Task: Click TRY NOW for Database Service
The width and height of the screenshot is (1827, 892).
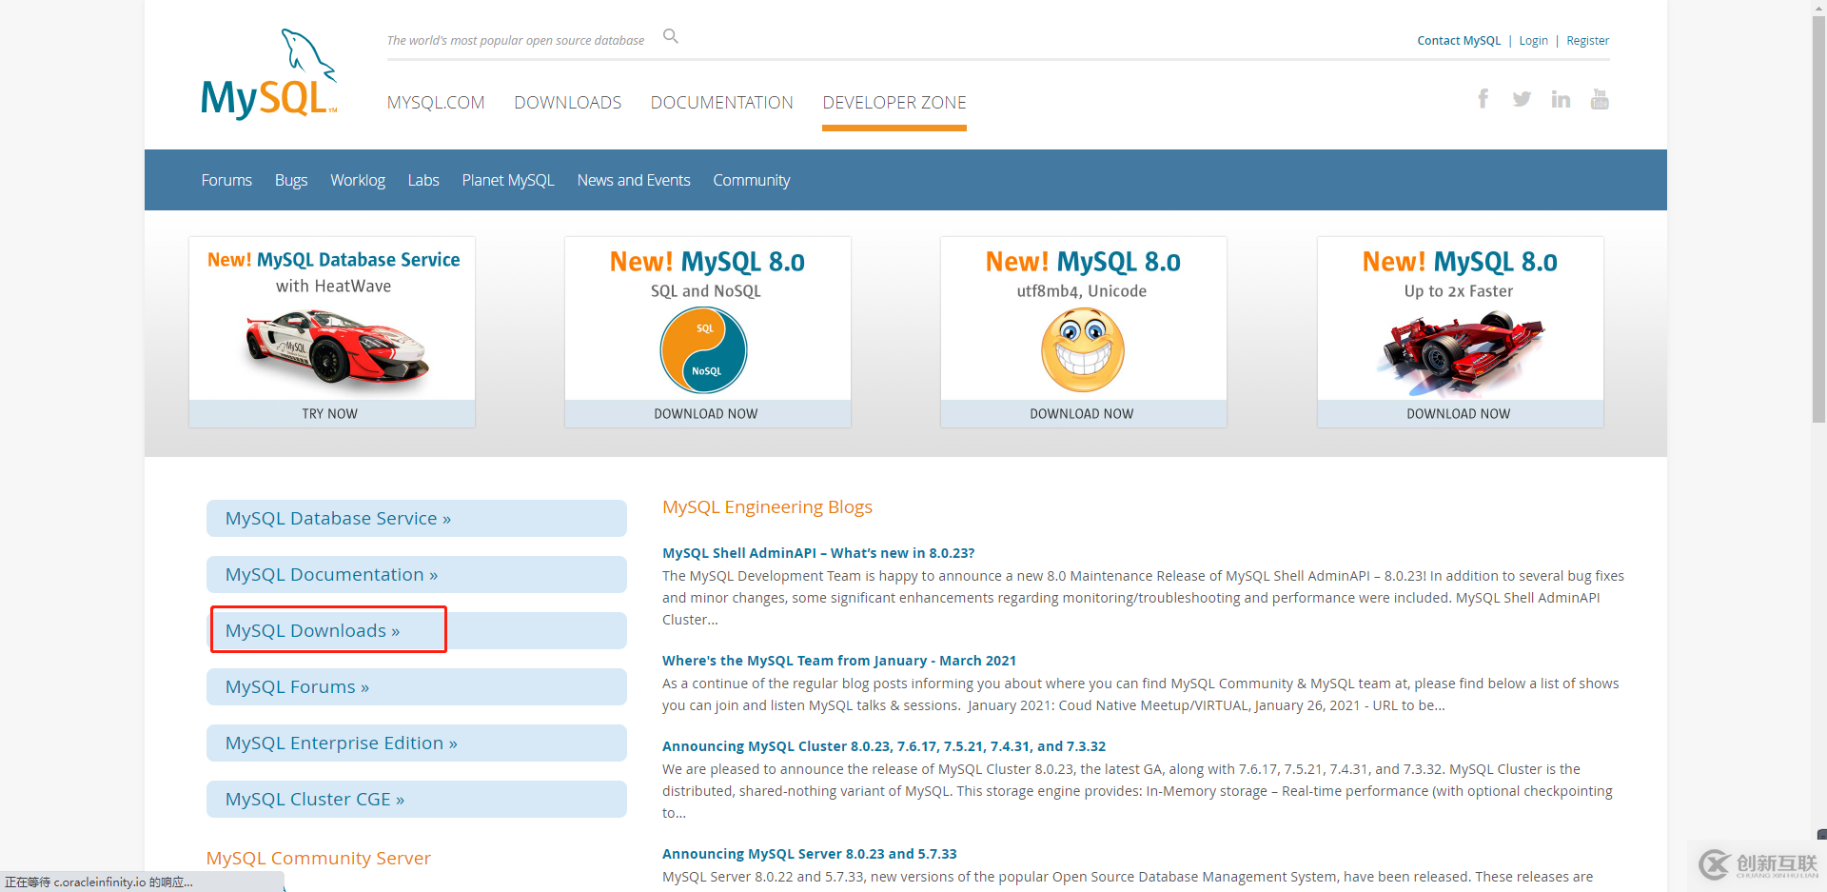Action: click(x=332, y=414)
